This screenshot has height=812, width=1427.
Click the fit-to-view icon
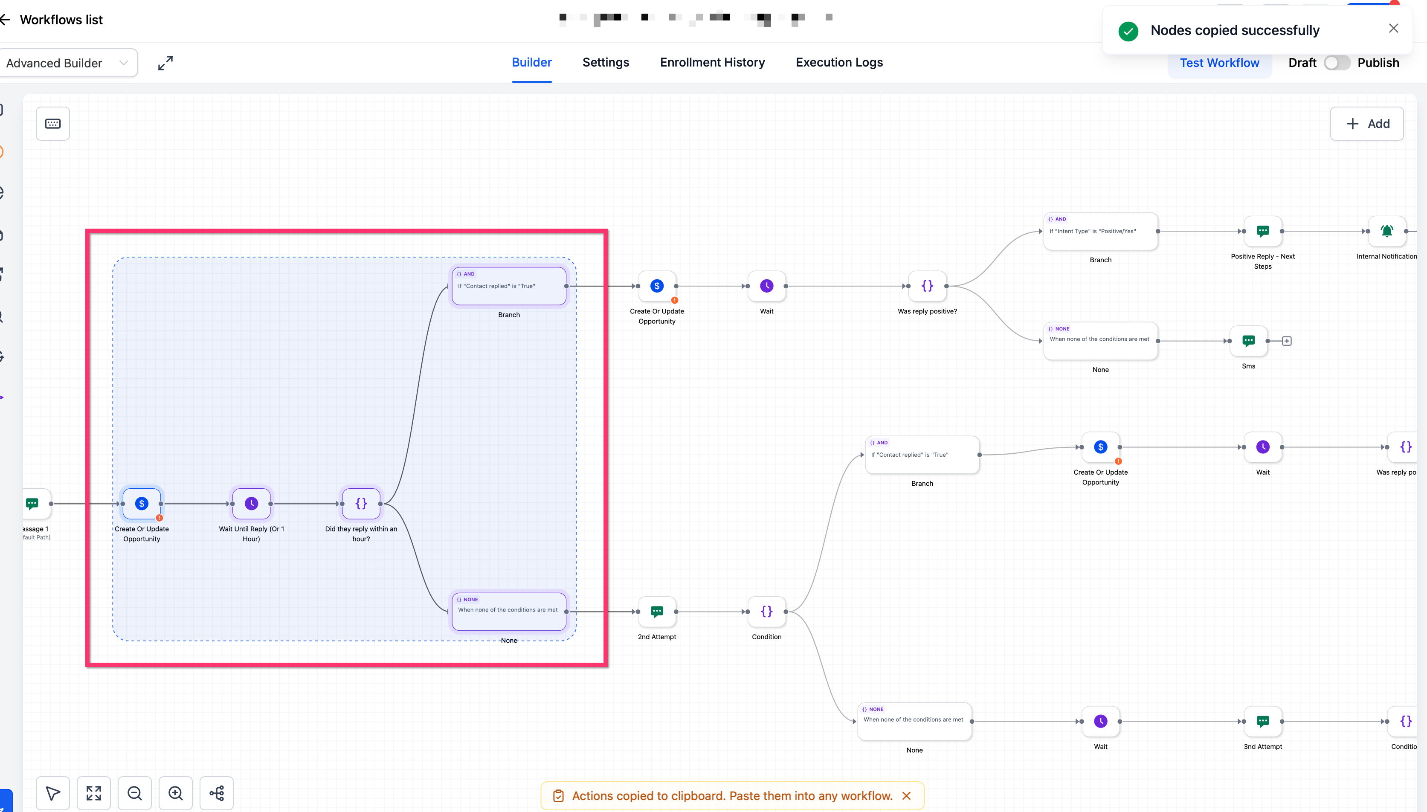pos(94,792)
